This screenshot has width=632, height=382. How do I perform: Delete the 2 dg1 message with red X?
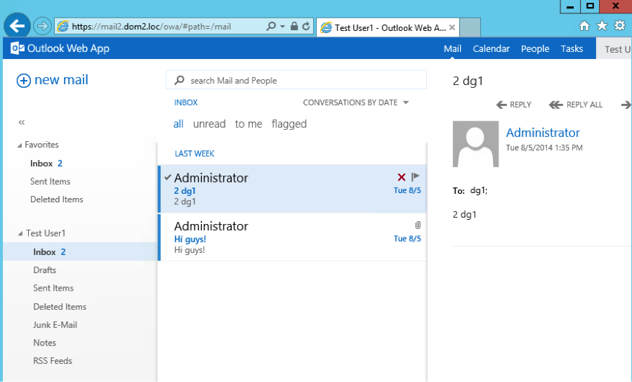402,177
